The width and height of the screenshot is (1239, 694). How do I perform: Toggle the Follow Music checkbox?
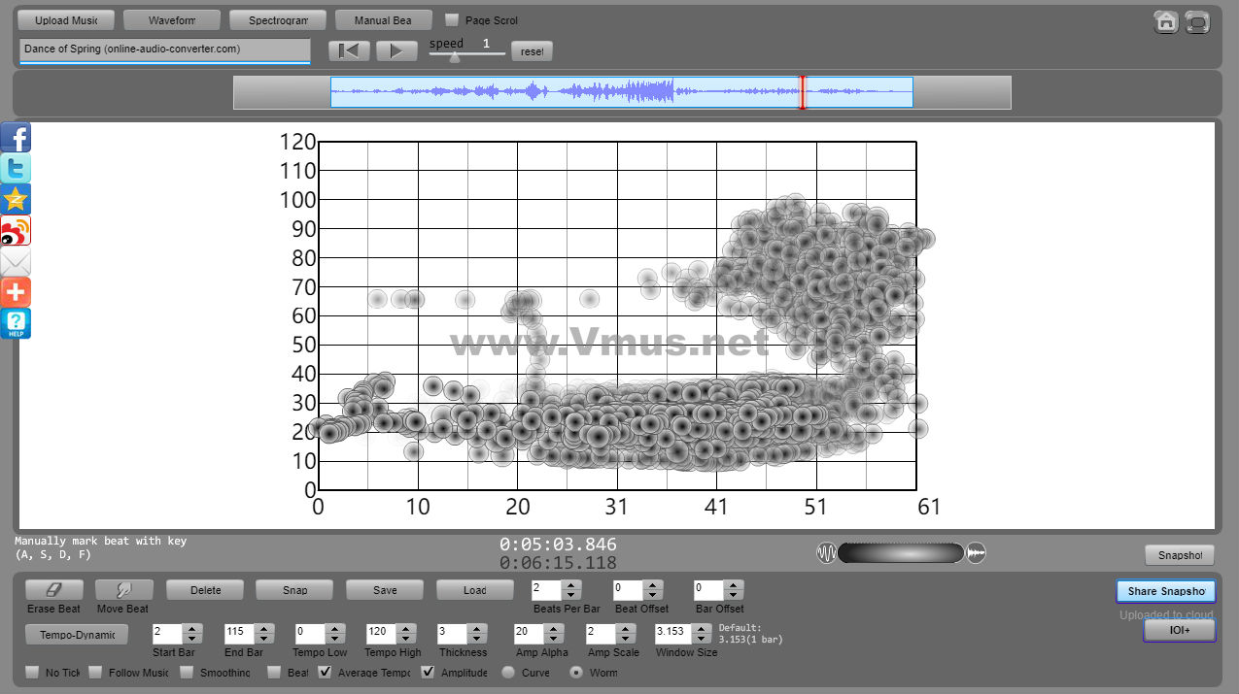click(95, 673)
